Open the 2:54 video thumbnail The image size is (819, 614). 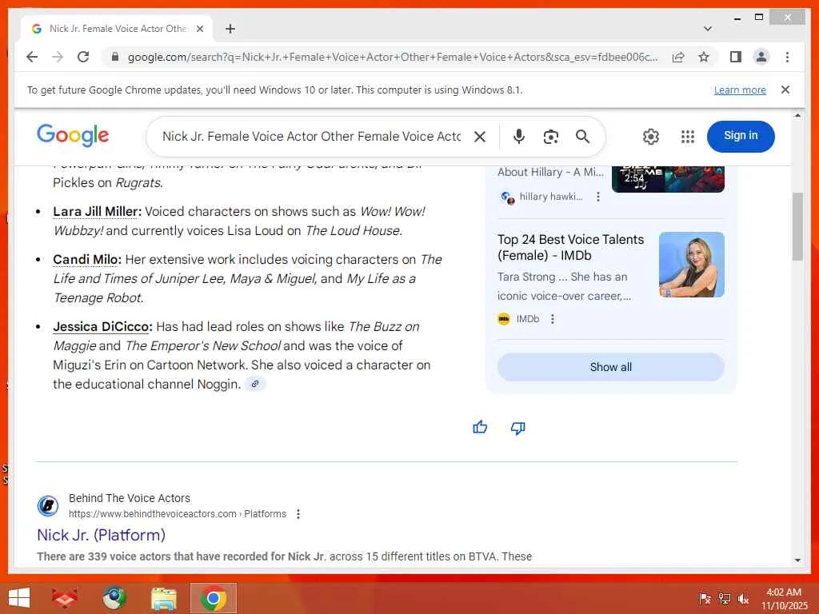[668, 179]
